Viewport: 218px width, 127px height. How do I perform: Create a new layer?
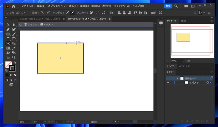pos(202,121)
